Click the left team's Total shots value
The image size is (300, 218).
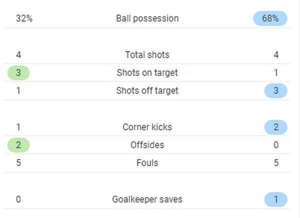pyautogui.click(x=18, y=55)
